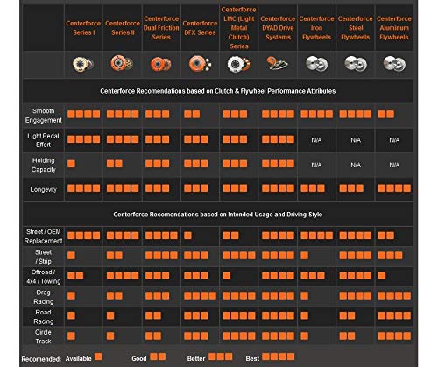Click the Holding Capacity N/A for Iron Flywheels
The image size is (438, 367).
[316, 166]
